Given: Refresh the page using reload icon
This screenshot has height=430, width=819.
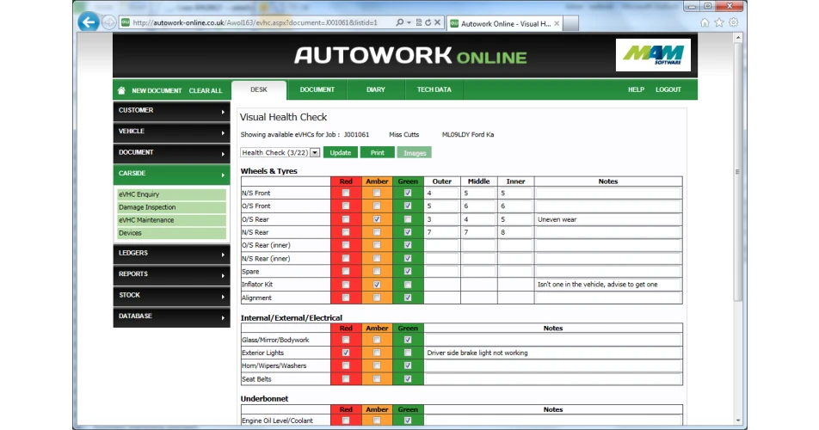Looking at the screenshot, I should coord(428,22).
